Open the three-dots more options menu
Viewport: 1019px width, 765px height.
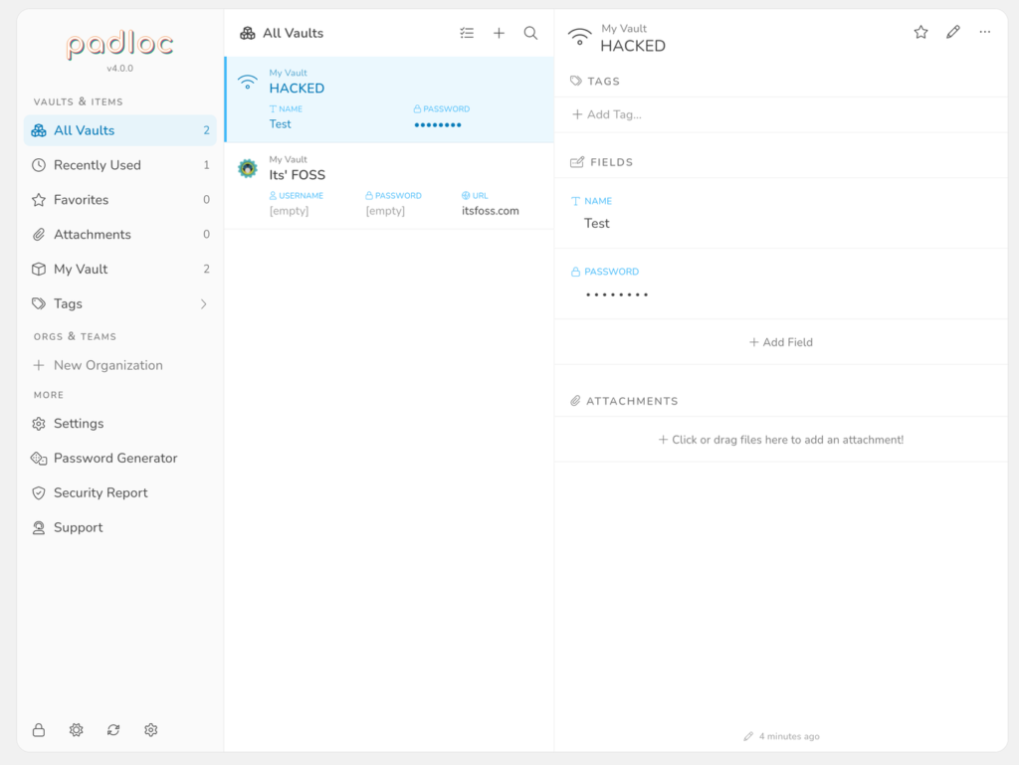tap(985, 32)
